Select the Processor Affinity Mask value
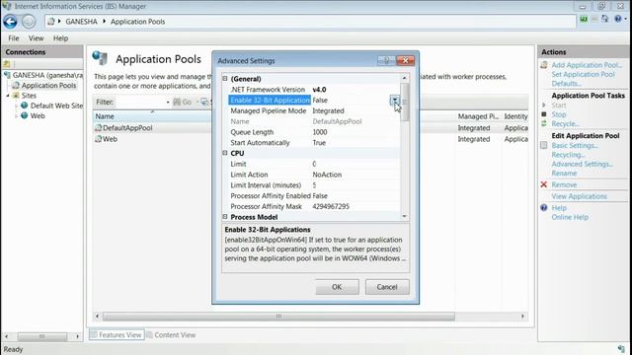The height and width of the screenshot is (355, 632). 331,206
